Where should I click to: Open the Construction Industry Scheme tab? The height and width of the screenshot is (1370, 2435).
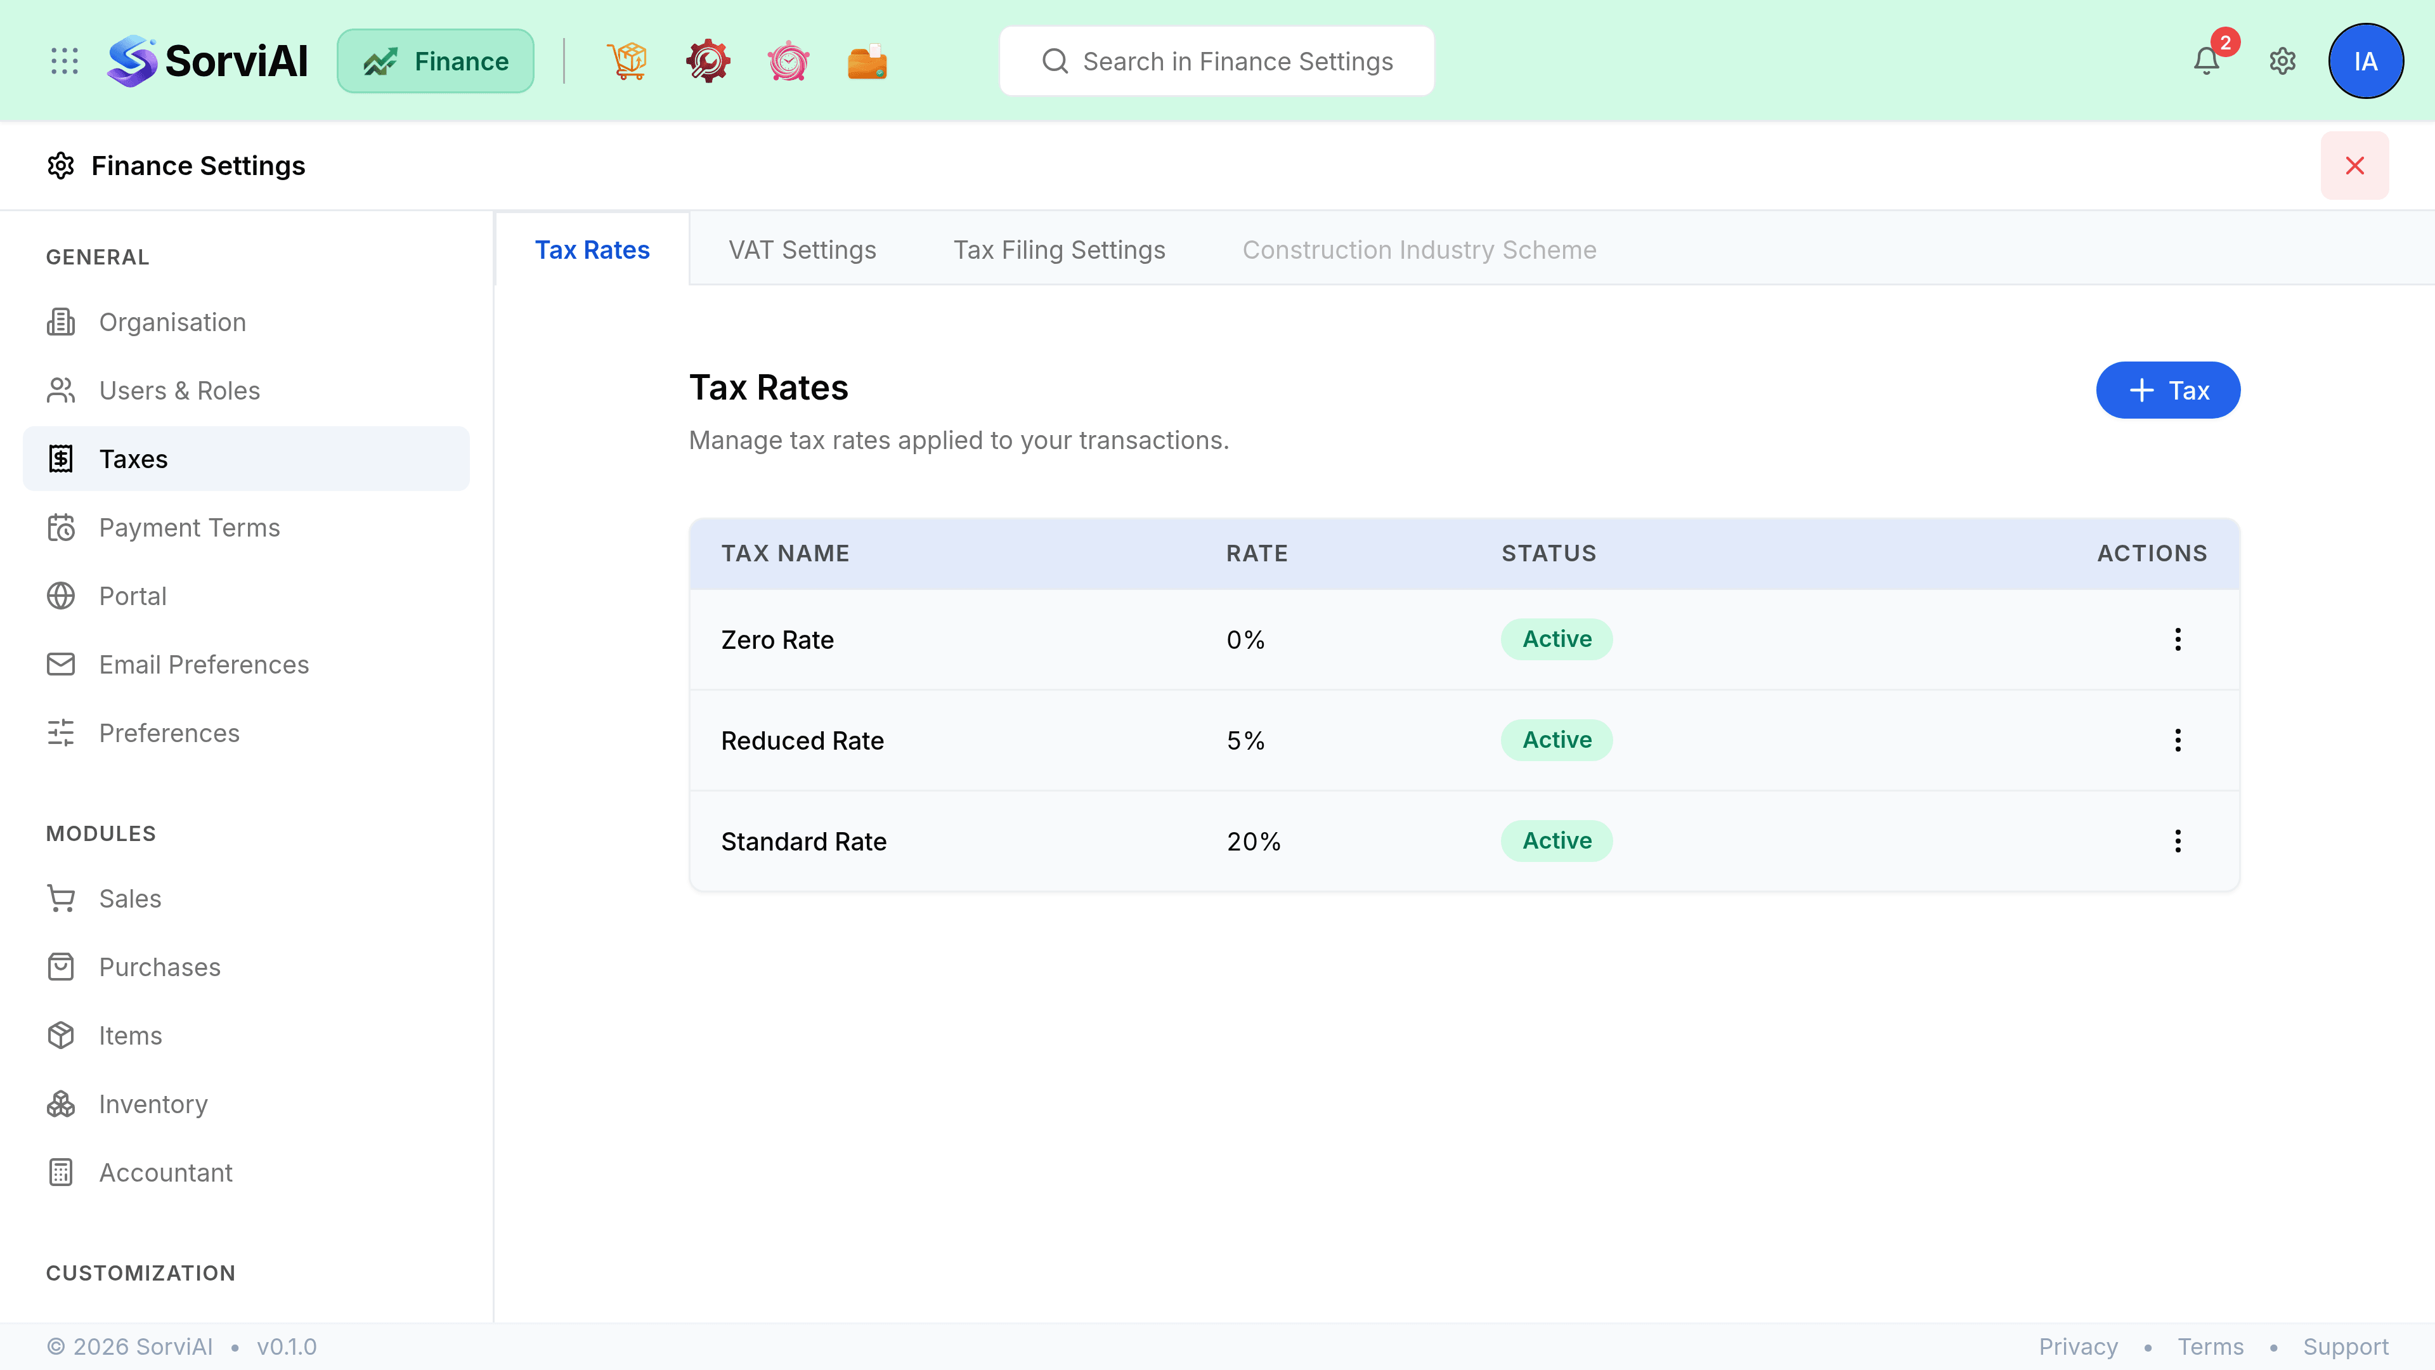click(1419, 250)
